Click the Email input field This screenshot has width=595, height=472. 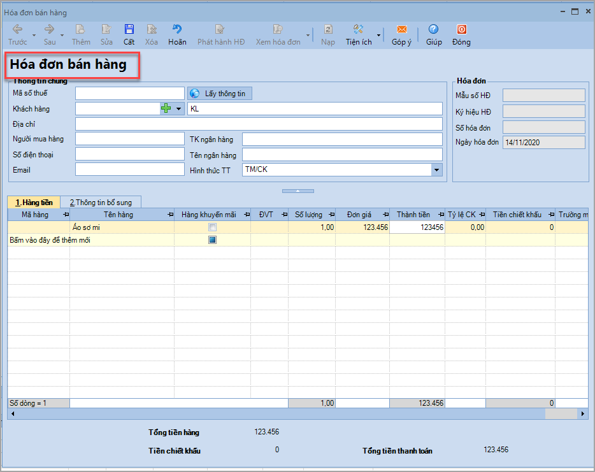click(x=130, y=169)
